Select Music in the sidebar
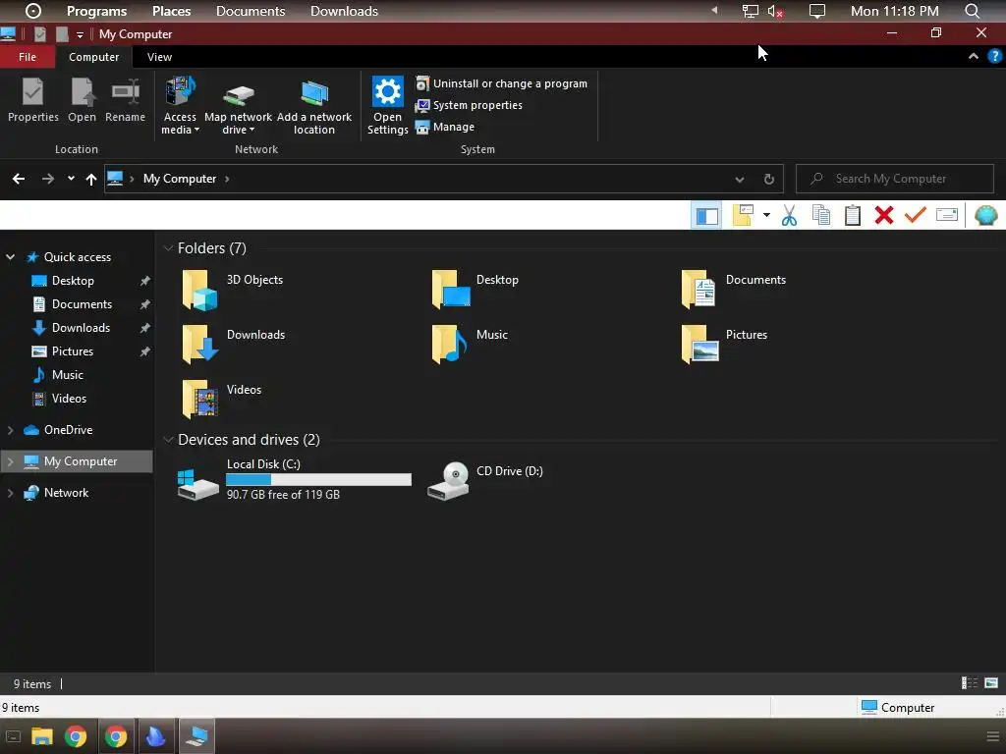1006x754 pixels. pyautogui.click(x=68, y=375)
